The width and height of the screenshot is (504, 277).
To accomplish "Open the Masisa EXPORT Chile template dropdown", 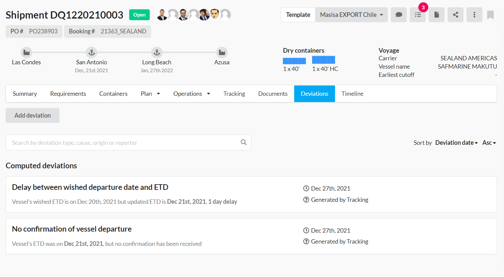I will (x=351, y=15).
